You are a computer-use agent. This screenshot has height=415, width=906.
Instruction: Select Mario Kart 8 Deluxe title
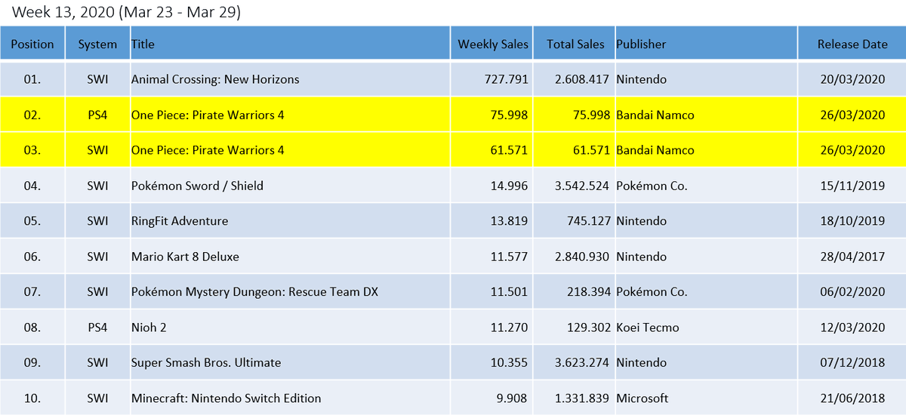(185, 257)
